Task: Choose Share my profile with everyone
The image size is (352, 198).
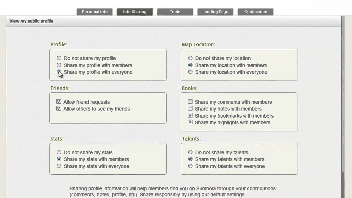Action: [59, 72]
